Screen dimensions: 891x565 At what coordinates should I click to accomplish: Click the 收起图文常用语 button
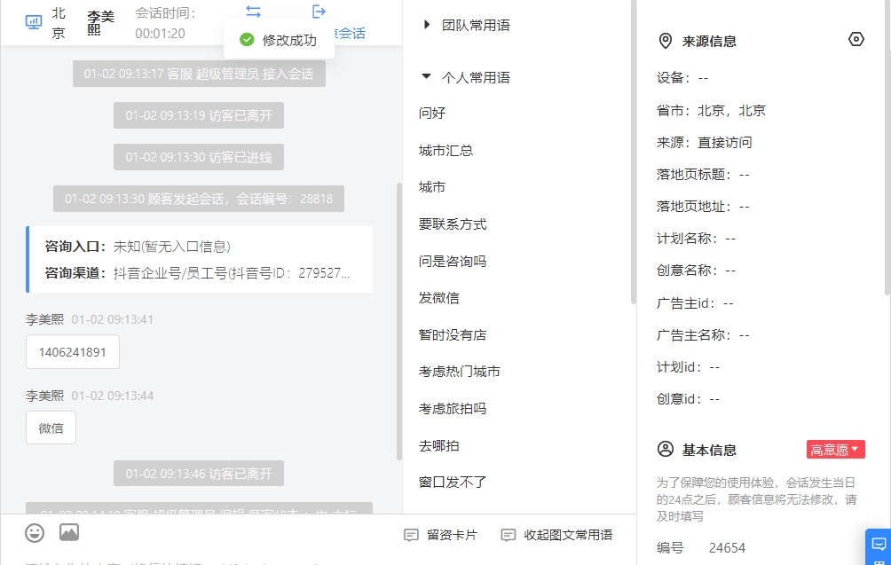(557, 535)
